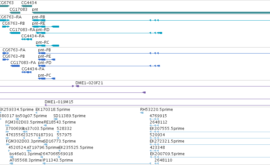Click the CG17083-RA transcript glyph

pos(15,33)
